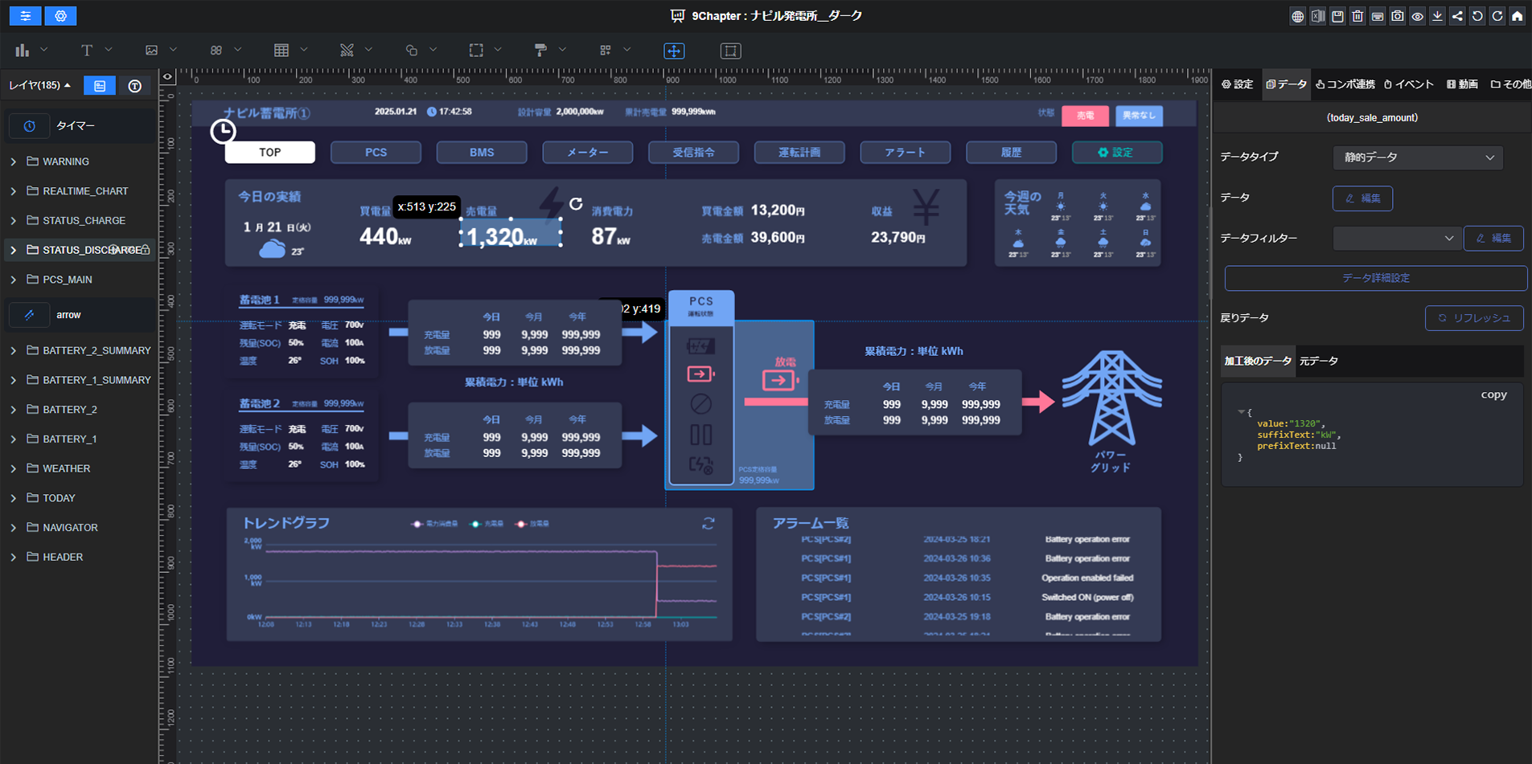This screenshot has width=1532, height=764.
Task: Expand the WARNING layer folder
Action: (x=14, y=161)
